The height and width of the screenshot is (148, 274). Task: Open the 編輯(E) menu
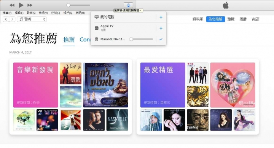pos(19,13)
